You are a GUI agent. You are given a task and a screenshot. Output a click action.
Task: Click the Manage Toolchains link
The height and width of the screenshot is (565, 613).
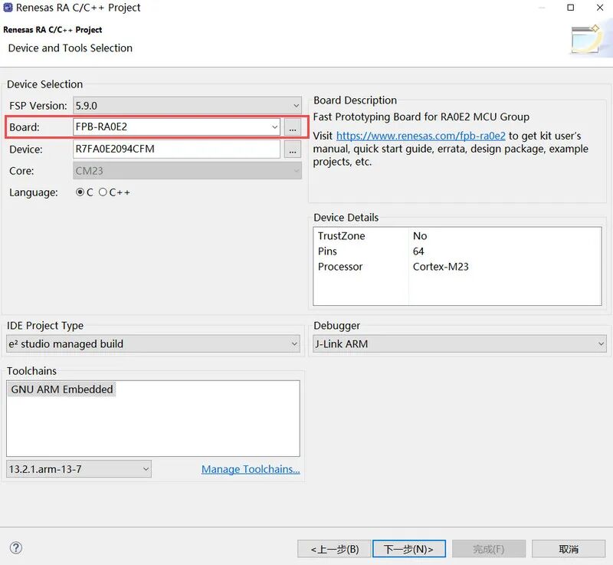click(x=251, y=469)
